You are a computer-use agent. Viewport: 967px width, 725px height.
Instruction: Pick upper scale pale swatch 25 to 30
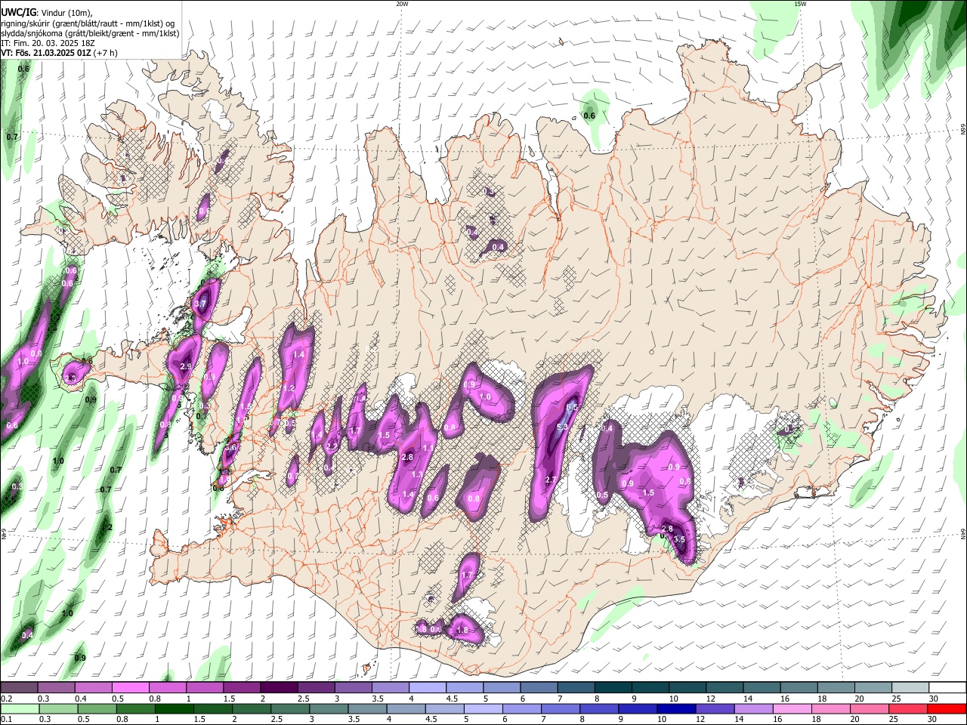click(910, 688)
